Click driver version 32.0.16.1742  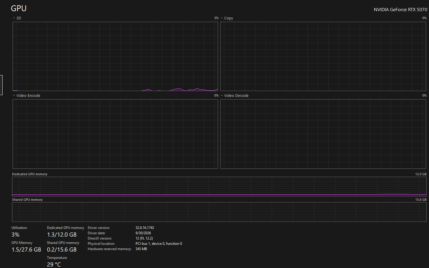click(145, 228)
